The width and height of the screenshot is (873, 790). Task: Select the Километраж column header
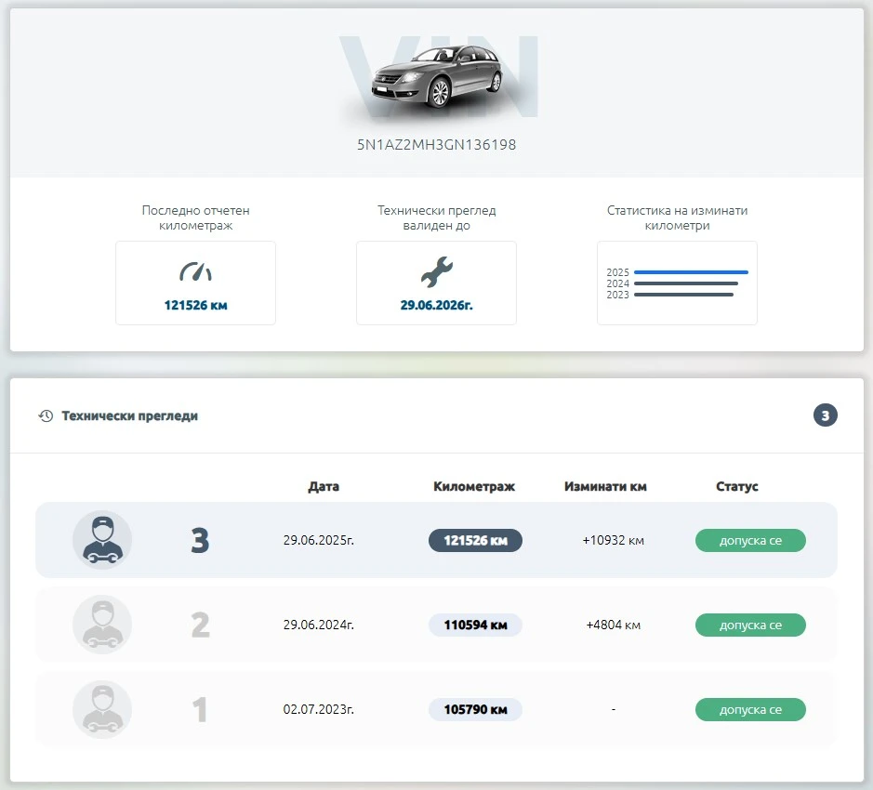pyautogui.click(x=474, y=486)
